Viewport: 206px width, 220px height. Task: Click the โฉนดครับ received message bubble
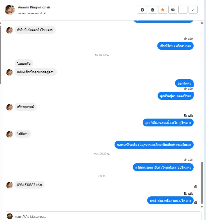(x=24, y=63)
